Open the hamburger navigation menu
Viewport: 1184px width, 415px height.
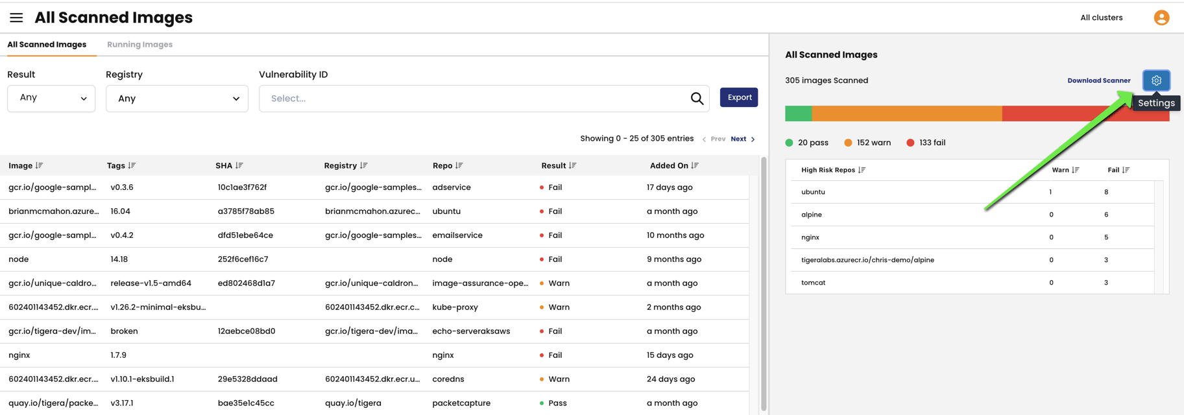tap(16, 18)
